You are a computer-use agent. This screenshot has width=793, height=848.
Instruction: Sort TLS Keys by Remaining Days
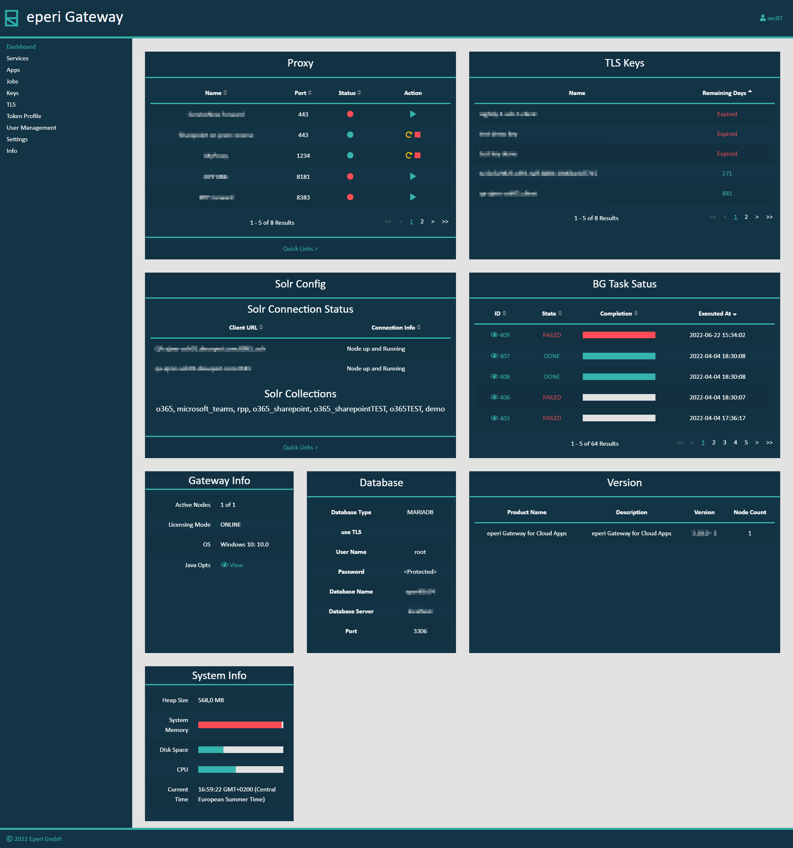(x=727, y=93)
